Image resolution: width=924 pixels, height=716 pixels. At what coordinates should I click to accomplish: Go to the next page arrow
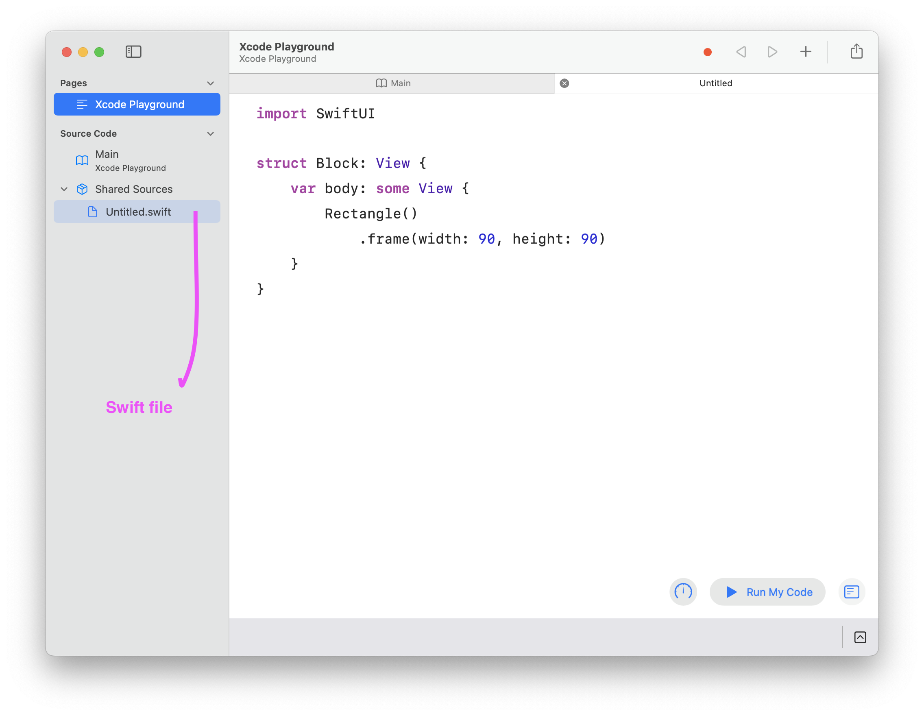pyautogui.click(x=772, y=52)
